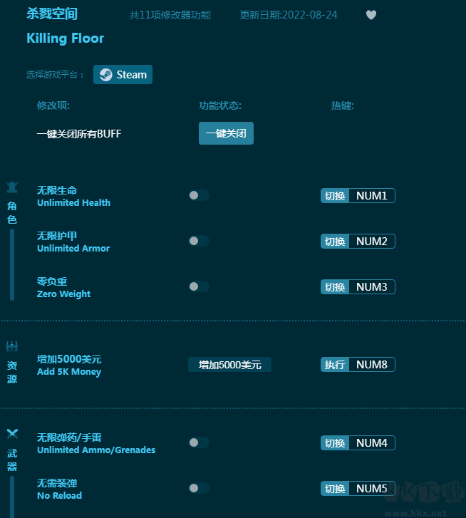Edit the NUM2 hotkey for Unlimited Armor

(x=371, y=242)
